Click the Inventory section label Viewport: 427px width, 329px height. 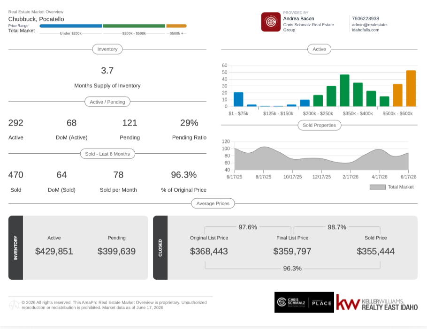tap(107, 49)
